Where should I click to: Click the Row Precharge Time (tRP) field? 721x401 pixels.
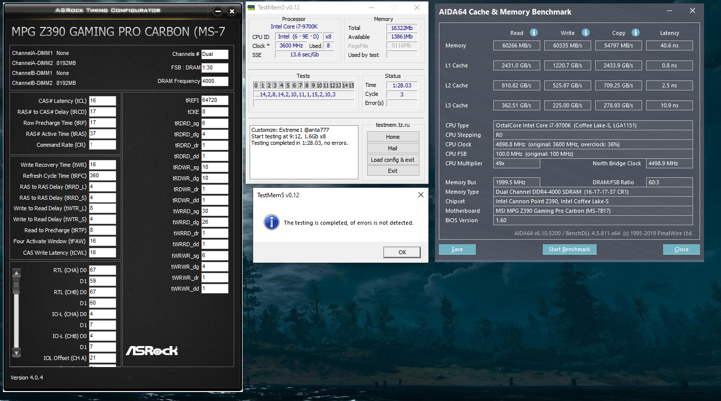(x=102, y=123)
